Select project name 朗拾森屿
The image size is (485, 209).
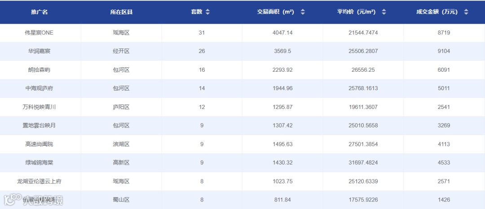click(39, 70)
